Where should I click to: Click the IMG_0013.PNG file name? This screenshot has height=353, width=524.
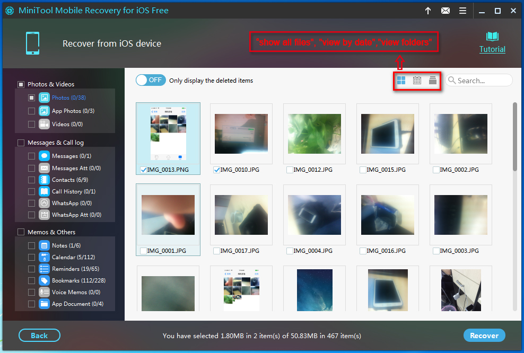tap(168, 170)
